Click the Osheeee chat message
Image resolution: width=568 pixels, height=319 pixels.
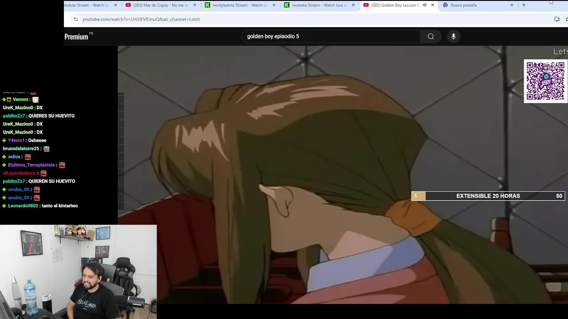37,140
